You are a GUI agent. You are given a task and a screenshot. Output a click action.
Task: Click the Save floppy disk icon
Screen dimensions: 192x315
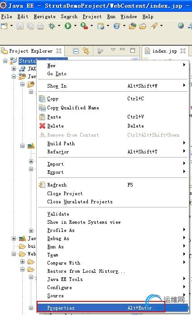[x=20, y=26]
